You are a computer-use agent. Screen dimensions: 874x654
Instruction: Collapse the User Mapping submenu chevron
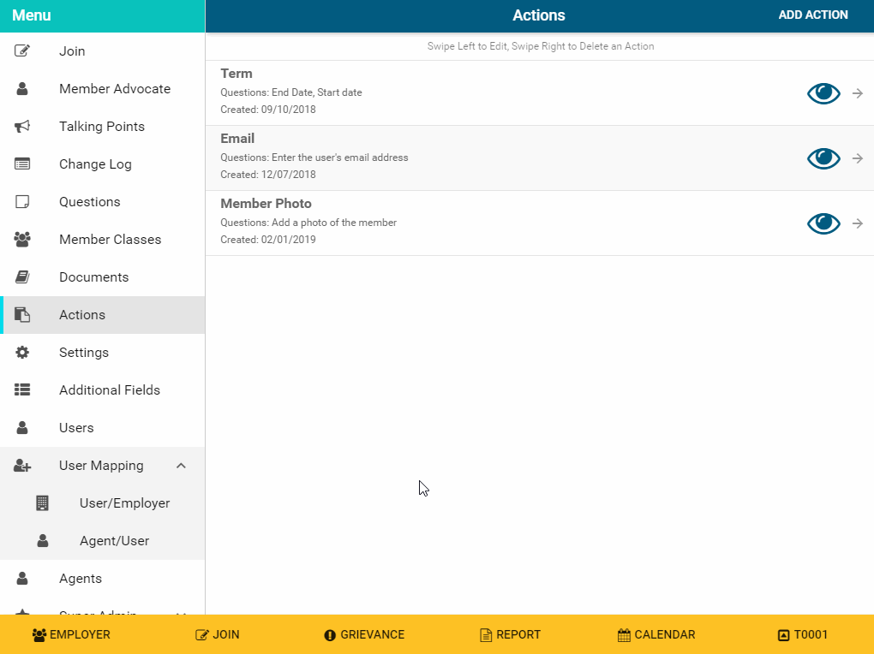(x=181, y=466)
